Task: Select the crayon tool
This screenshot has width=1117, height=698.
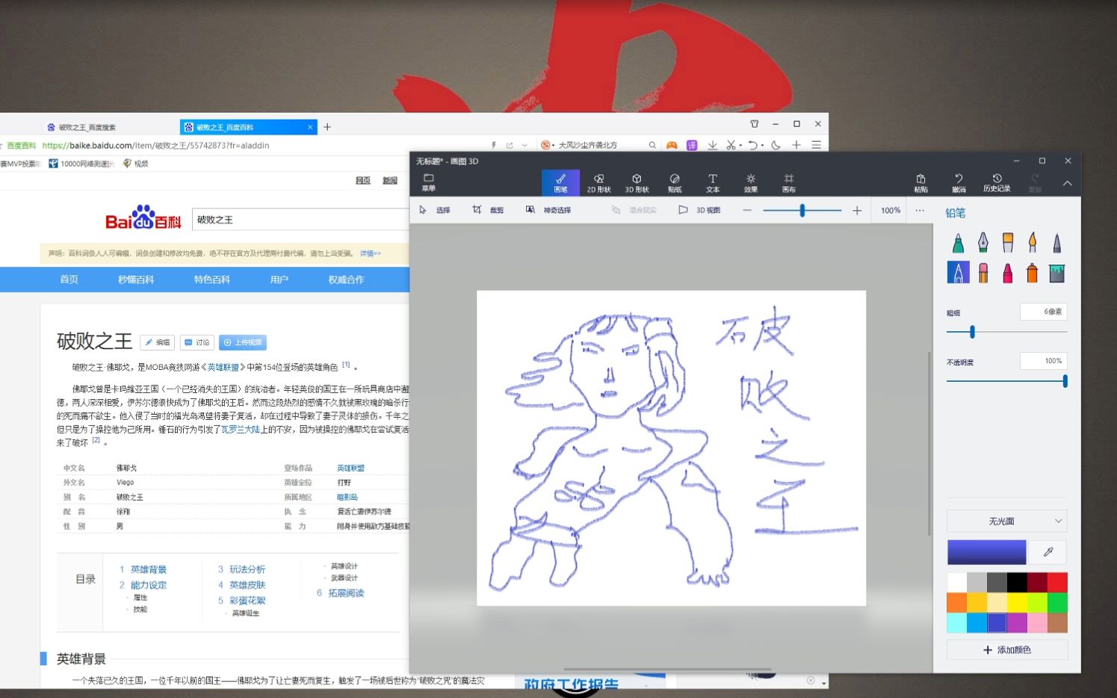Action: [1008, 272]
